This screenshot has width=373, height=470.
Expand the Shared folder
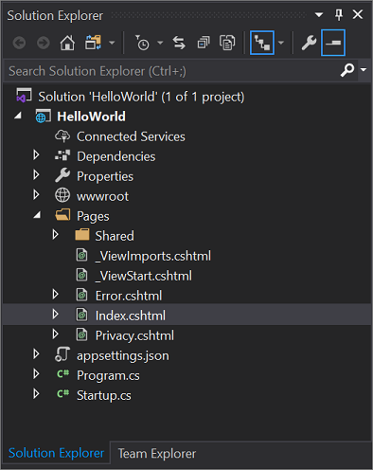56,234
